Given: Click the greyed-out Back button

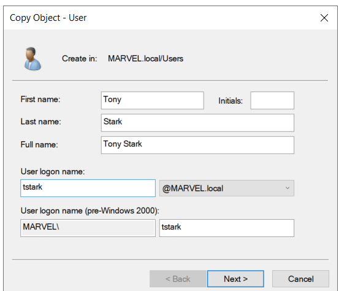Looking at the screenshot, I should tap(178, 279).
